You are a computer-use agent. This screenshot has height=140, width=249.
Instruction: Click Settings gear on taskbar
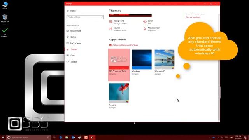(92, 137)
